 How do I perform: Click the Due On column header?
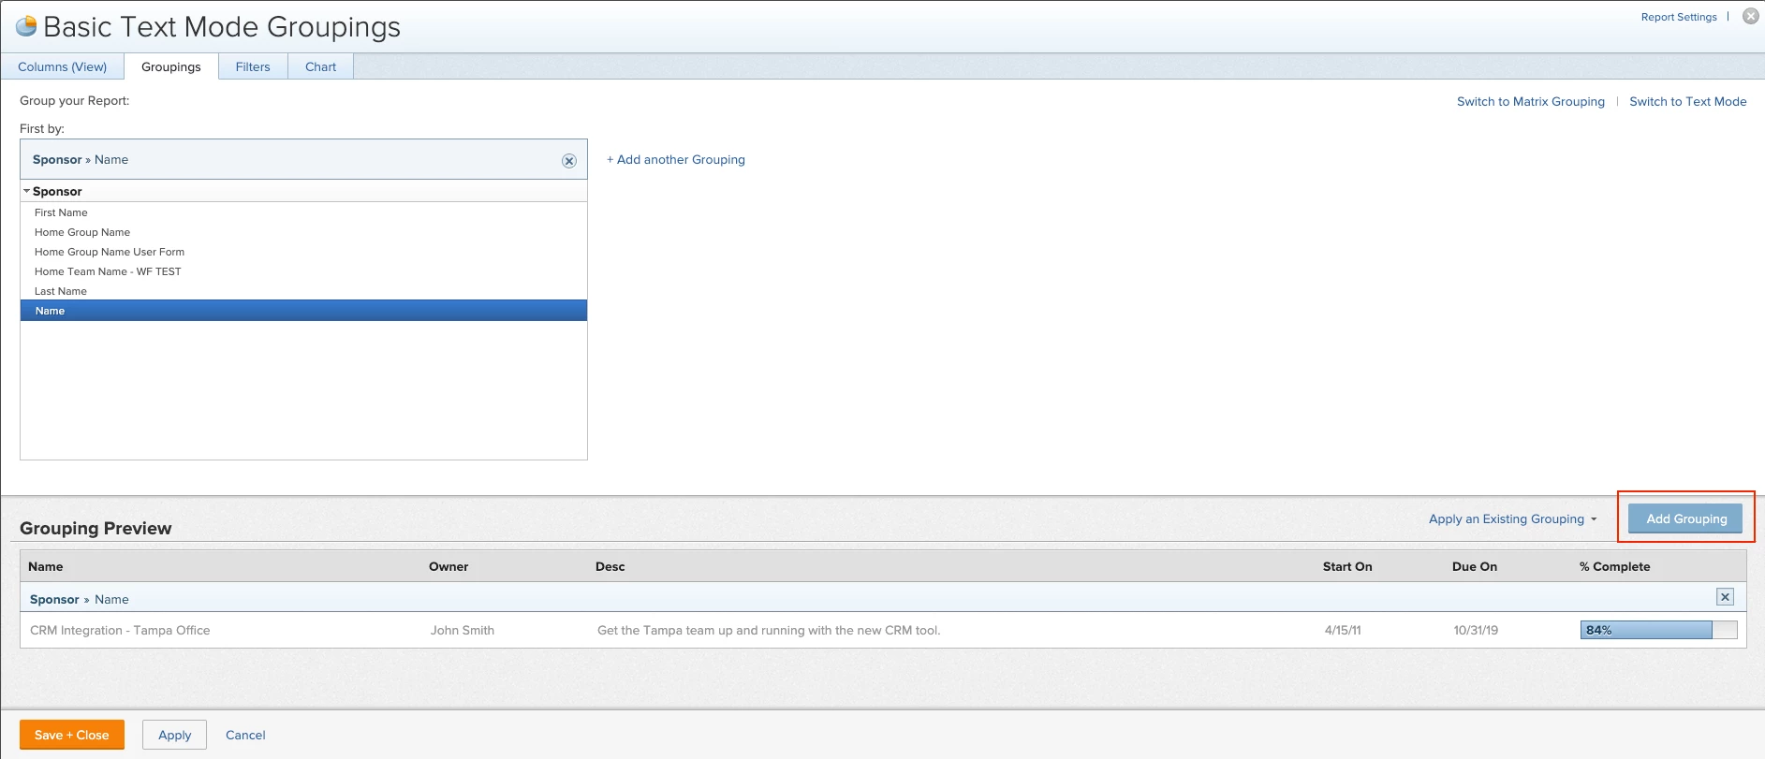point(1475,566)
